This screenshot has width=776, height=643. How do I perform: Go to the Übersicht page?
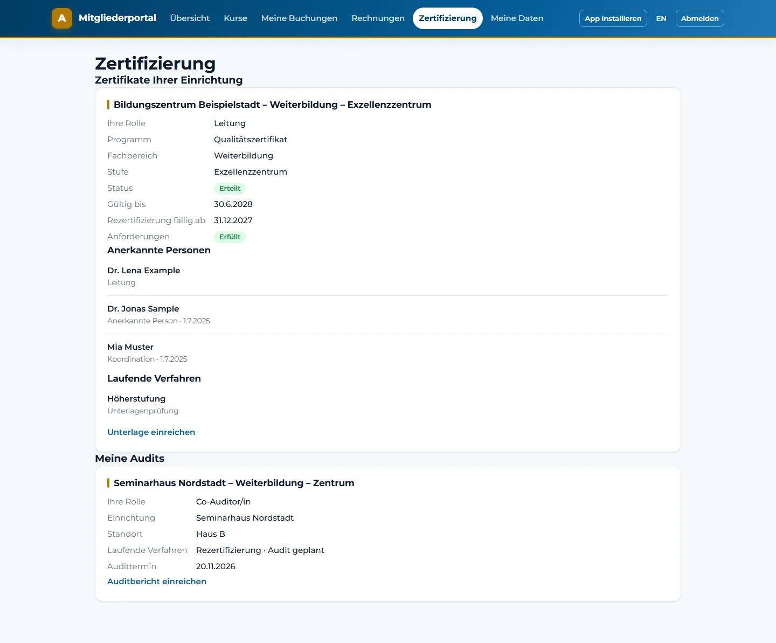(190, 18)
